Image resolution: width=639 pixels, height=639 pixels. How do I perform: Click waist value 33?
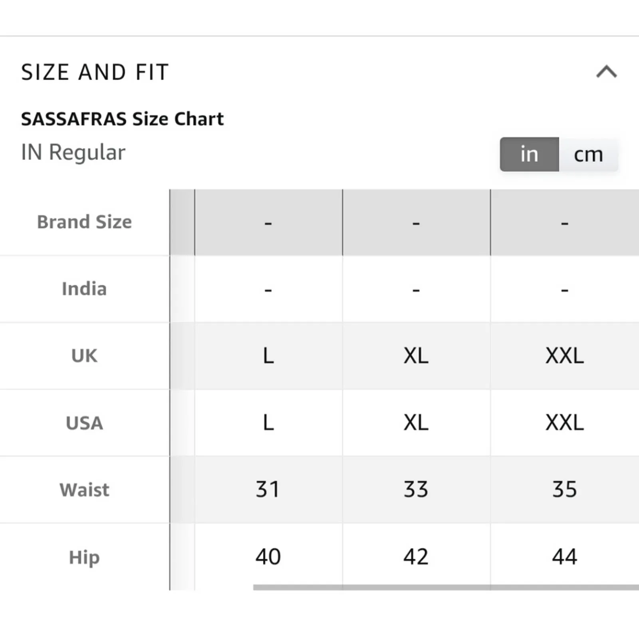pos(416,490)
